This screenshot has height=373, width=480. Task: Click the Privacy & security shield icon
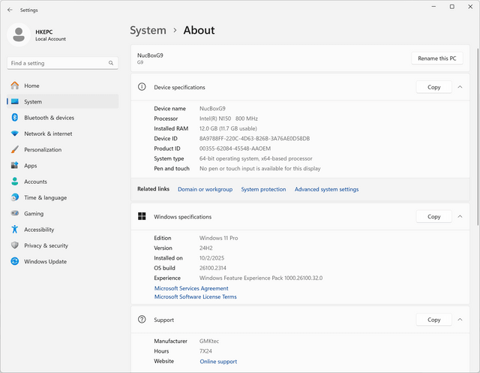click(x=15, y=245)
